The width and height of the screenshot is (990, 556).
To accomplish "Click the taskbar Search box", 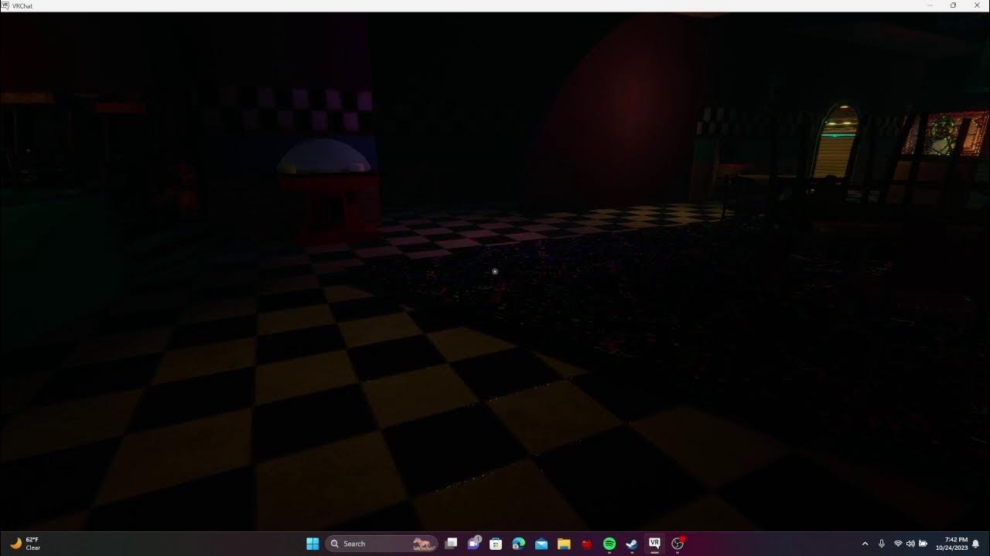I will tap(381, 544).
